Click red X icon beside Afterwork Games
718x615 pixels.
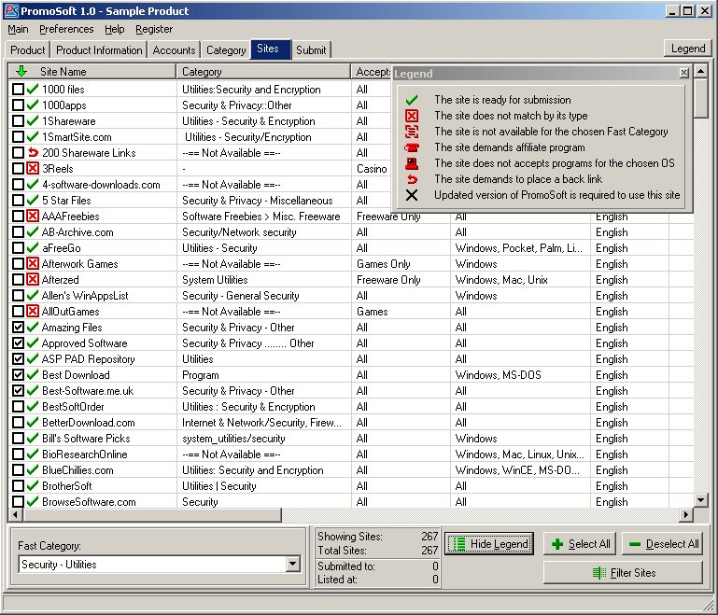33,263
